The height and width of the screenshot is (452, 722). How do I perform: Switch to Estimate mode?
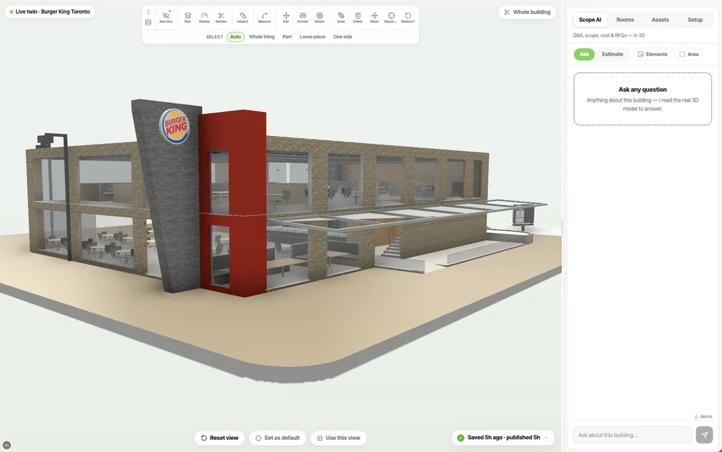point(612,54)
